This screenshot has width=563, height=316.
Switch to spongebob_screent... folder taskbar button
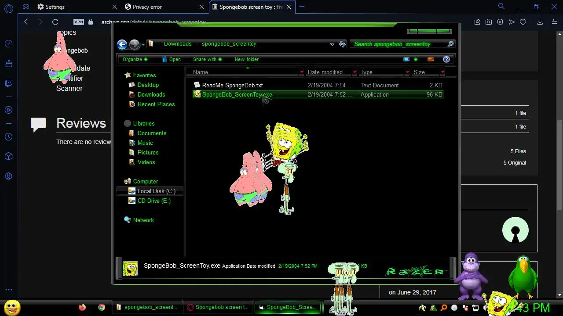(x=147, y=307)
